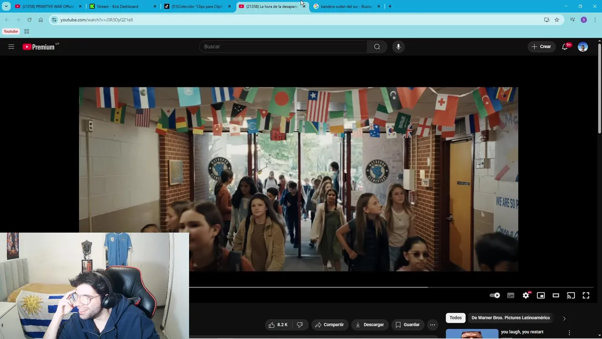Open 'you laugh, you restart' video thumbnail
Image resolution: width=602 pixels, height=339 pixels.
click(472, 334)
